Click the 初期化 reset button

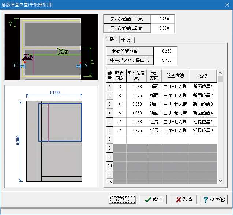click(123, 199)
